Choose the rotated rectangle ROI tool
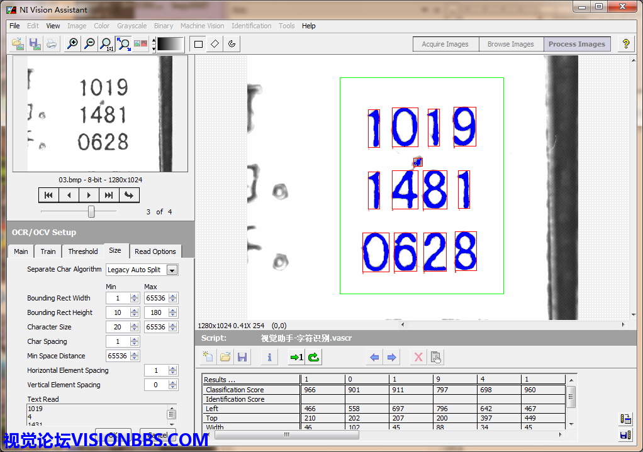The width and height of the screenshot is (643, 452). pos(215,44)
